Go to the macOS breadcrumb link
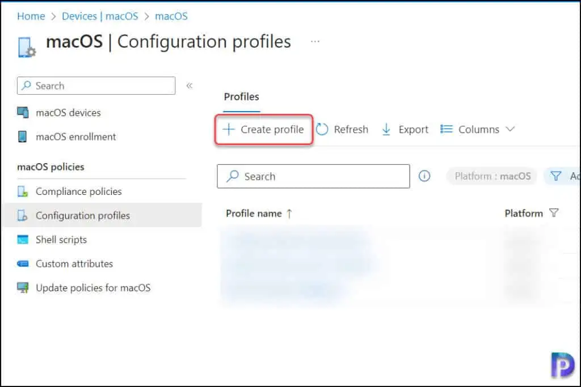Viewport: 581px width, 387px height. coord(171,16)
